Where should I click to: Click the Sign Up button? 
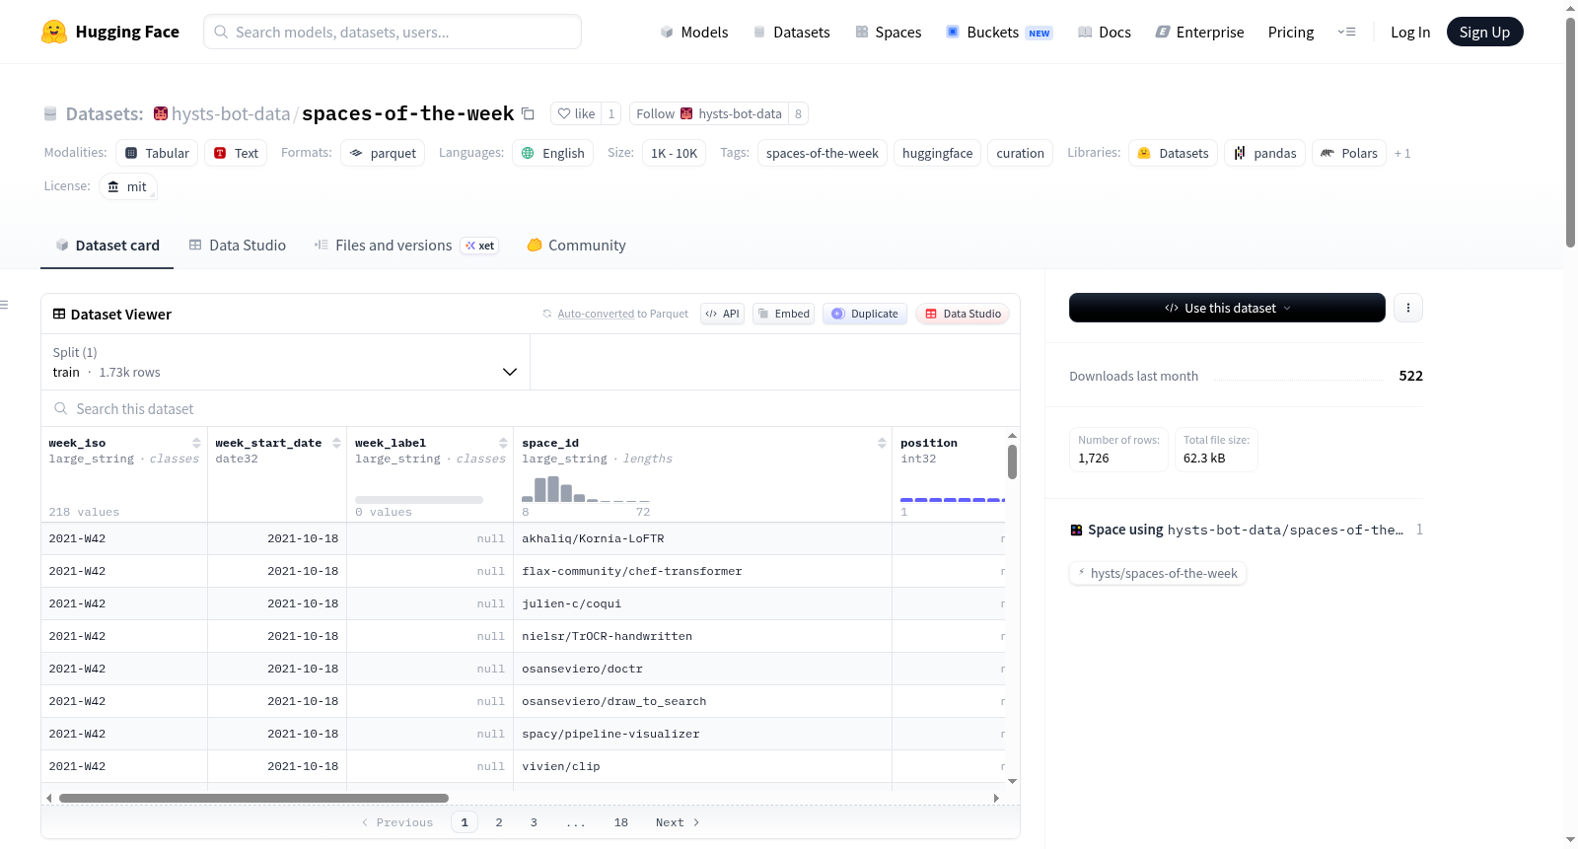pos(1484,32)
